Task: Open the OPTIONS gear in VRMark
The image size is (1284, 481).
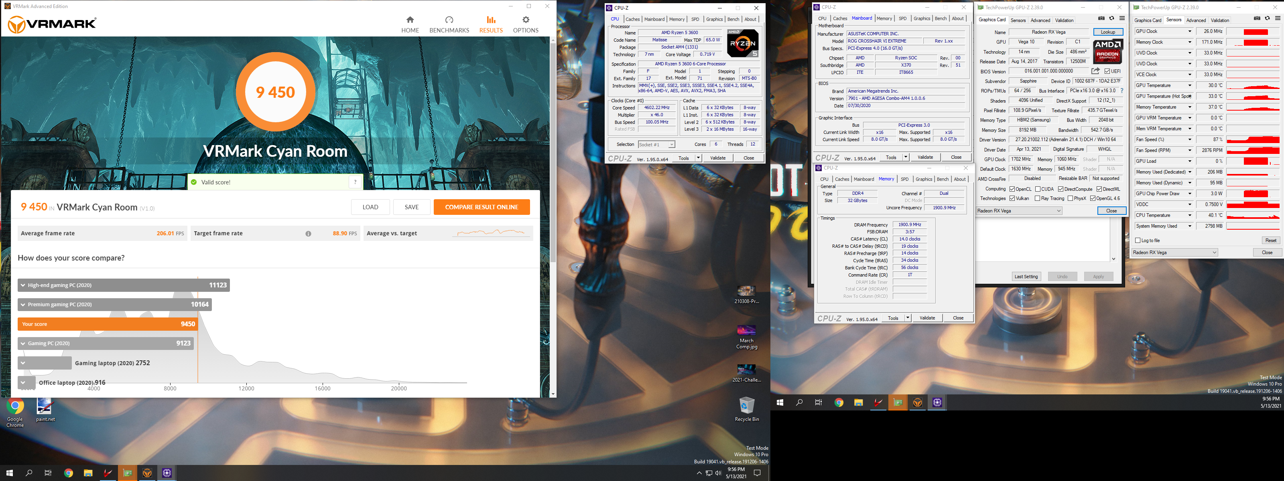Action: (x=526, y=24)
